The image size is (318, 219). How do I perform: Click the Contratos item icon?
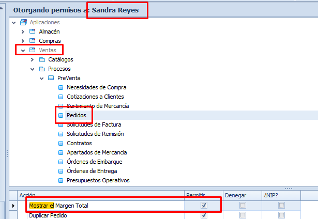click(60, 143)
